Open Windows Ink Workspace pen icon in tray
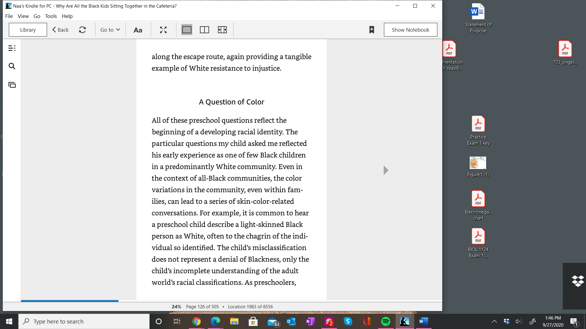 pyautogui.click(x=533, y=321)
